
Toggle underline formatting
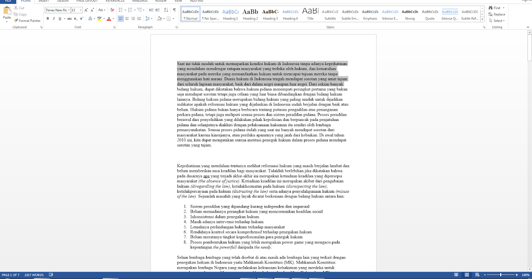coord(60,19)
